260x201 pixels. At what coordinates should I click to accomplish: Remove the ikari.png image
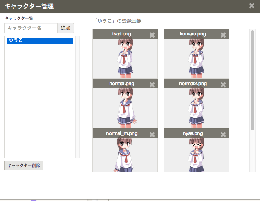pos(152,35)
